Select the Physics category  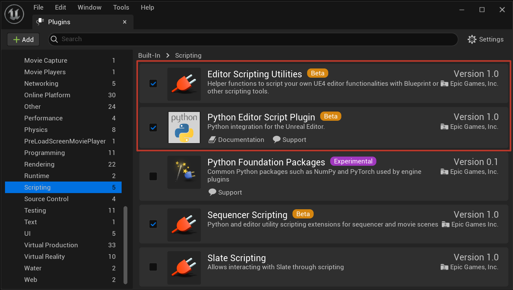63,130
